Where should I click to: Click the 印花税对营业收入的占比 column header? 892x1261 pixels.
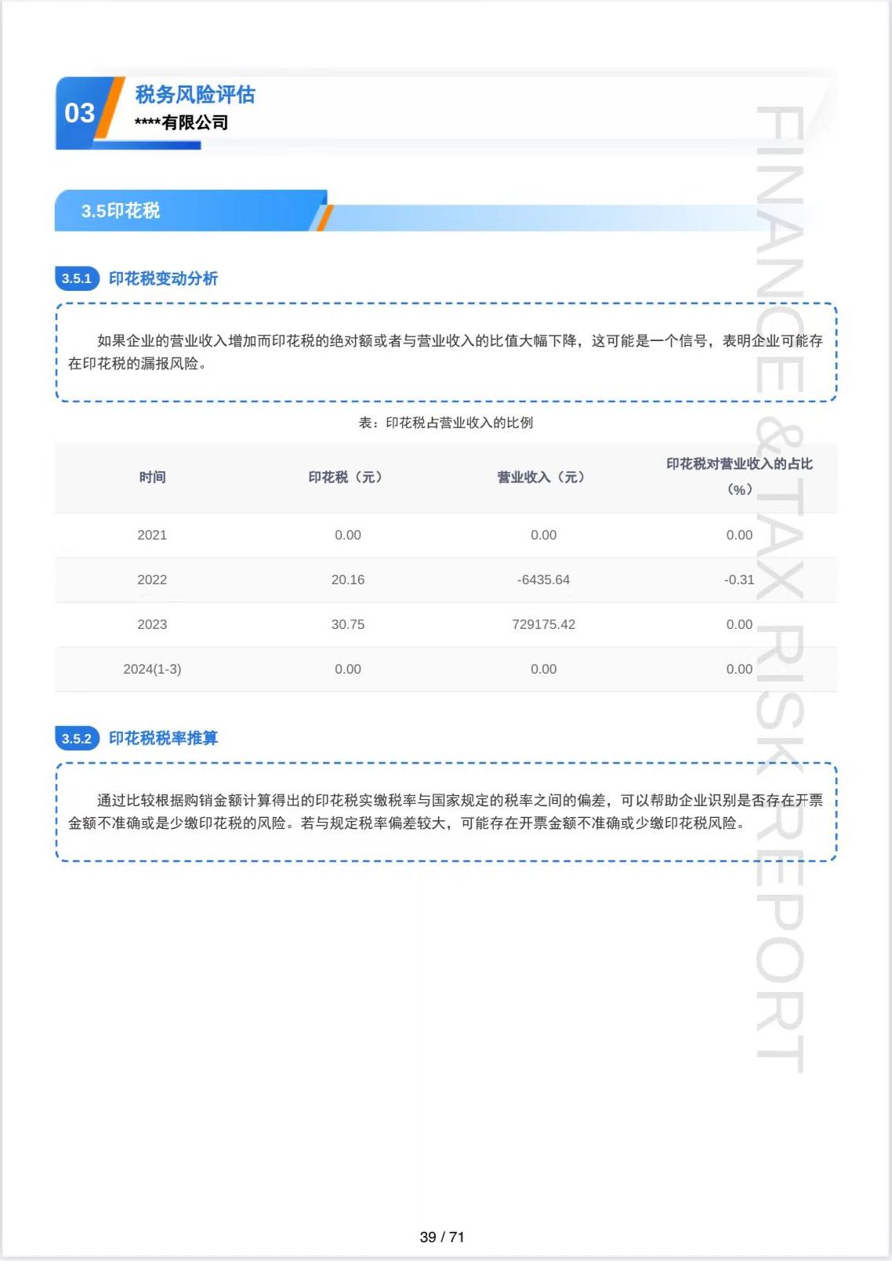[x=739, y=476]
